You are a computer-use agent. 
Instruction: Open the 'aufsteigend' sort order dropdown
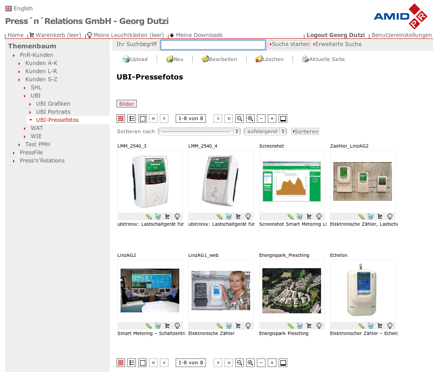265,131
